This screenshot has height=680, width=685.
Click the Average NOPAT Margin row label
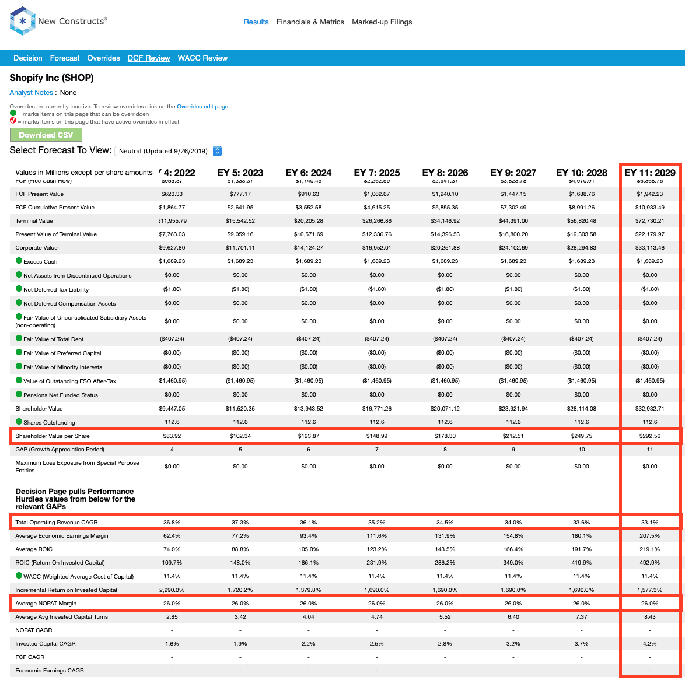click(46, 604)
